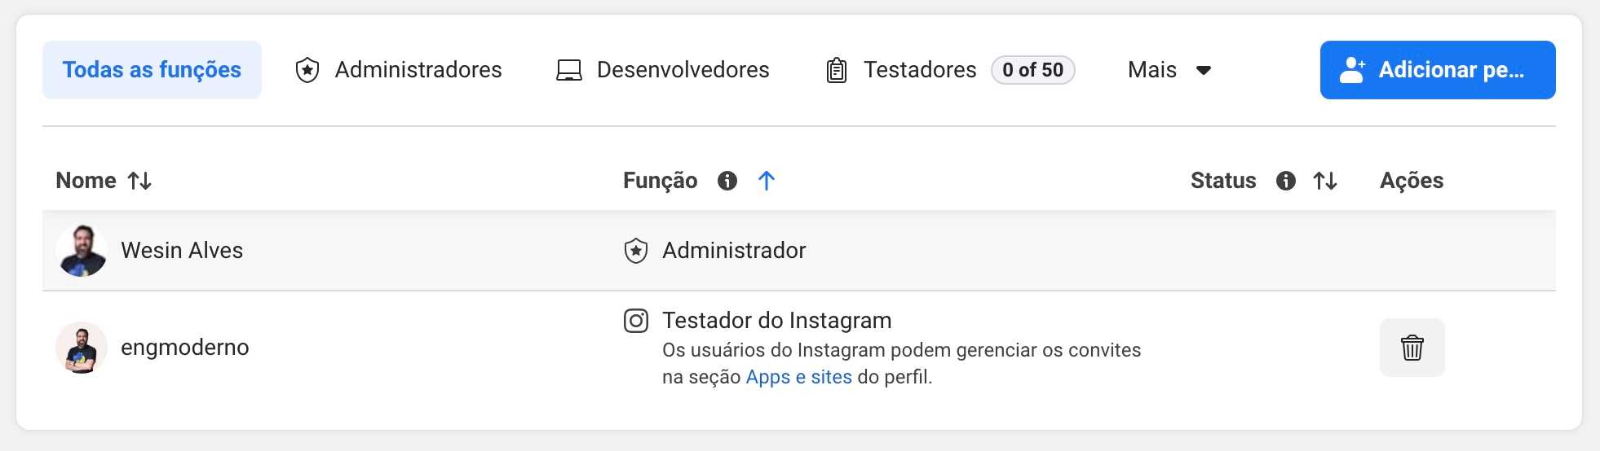1600x451 pixels.
Task: Click the shield icon next to Administrador
Action: click(x=636, y=251)
